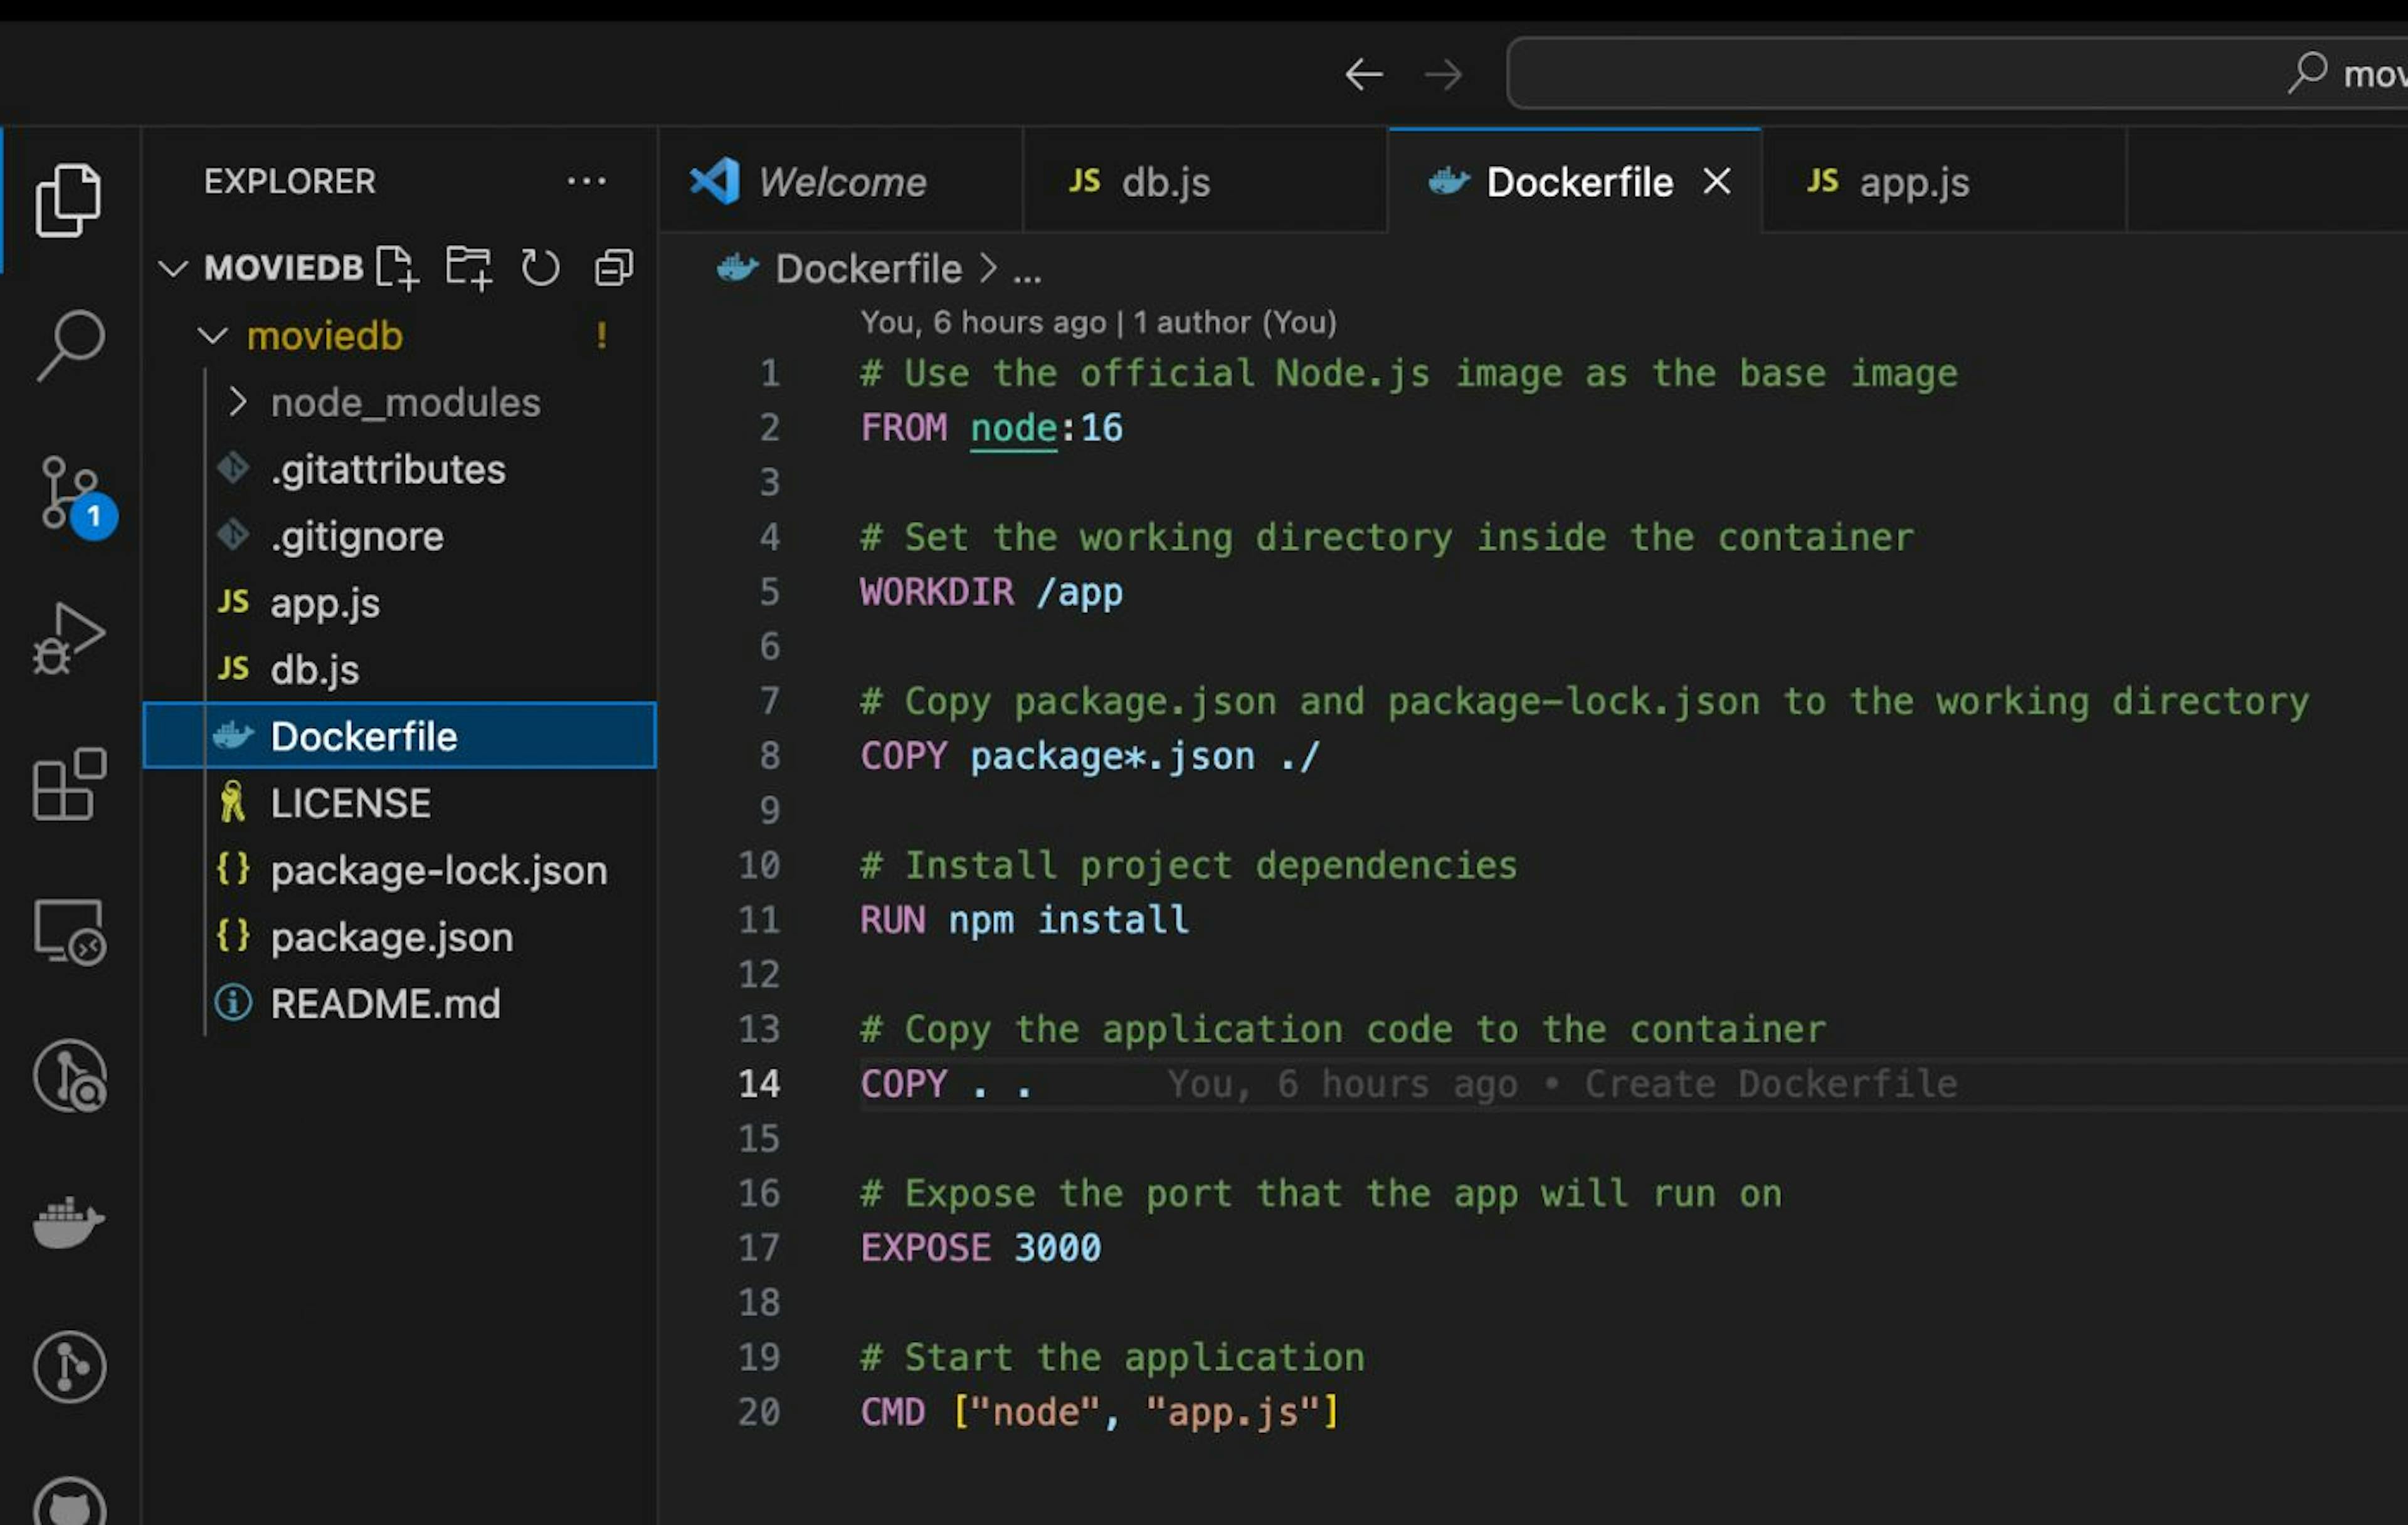Click line number 14 in the gutter
The image size is (2408, 1525).
coord(759,1083)
